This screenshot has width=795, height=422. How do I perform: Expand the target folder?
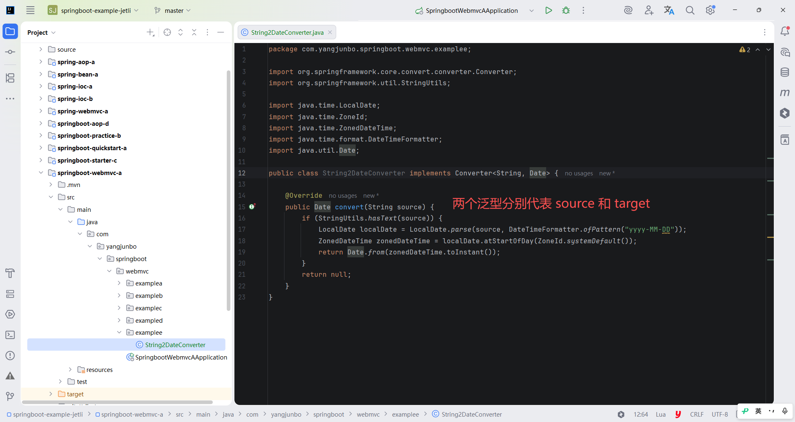pos(51,394)
